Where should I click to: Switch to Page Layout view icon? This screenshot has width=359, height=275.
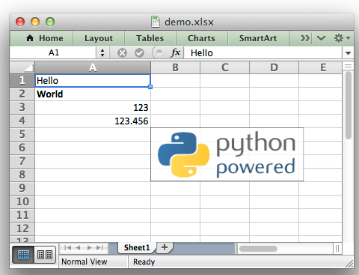click(45, 255)
